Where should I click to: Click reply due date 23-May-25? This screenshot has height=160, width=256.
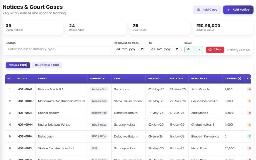tap(178, 89)
